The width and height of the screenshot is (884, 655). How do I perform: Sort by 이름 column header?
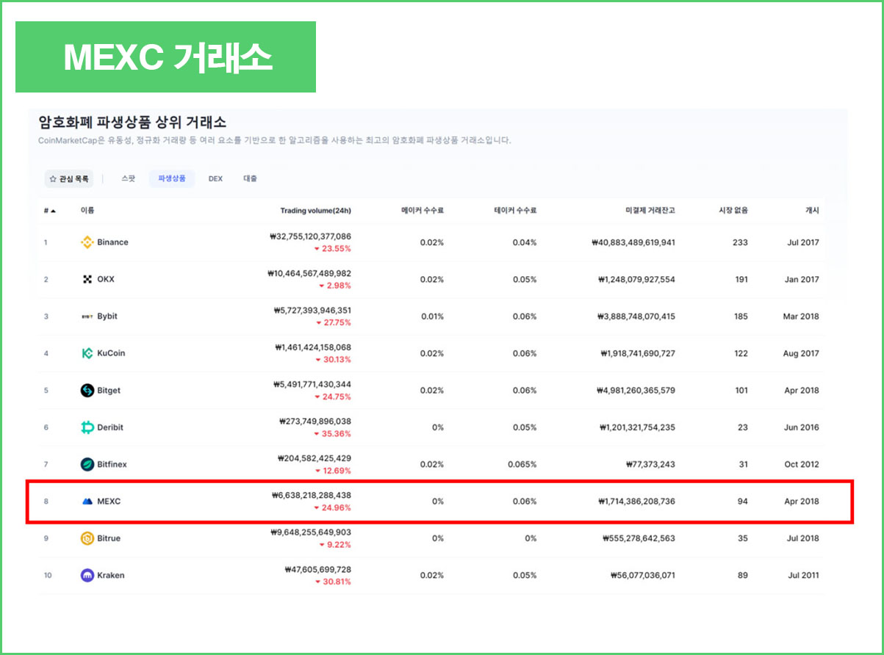(x=87, y=211)
